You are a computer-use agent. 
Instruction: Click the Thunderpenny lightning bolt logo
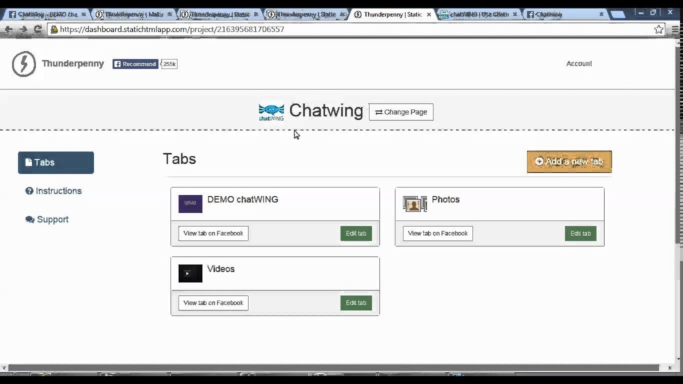click(23, 64)
